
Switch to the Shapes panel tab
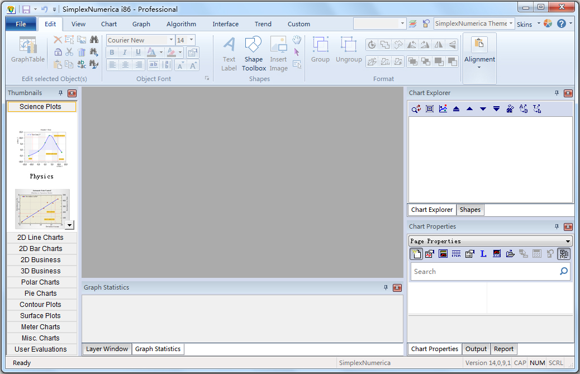point(470,210)
